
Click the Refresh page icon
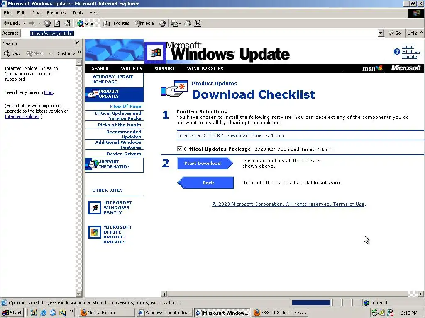point(57,23)
